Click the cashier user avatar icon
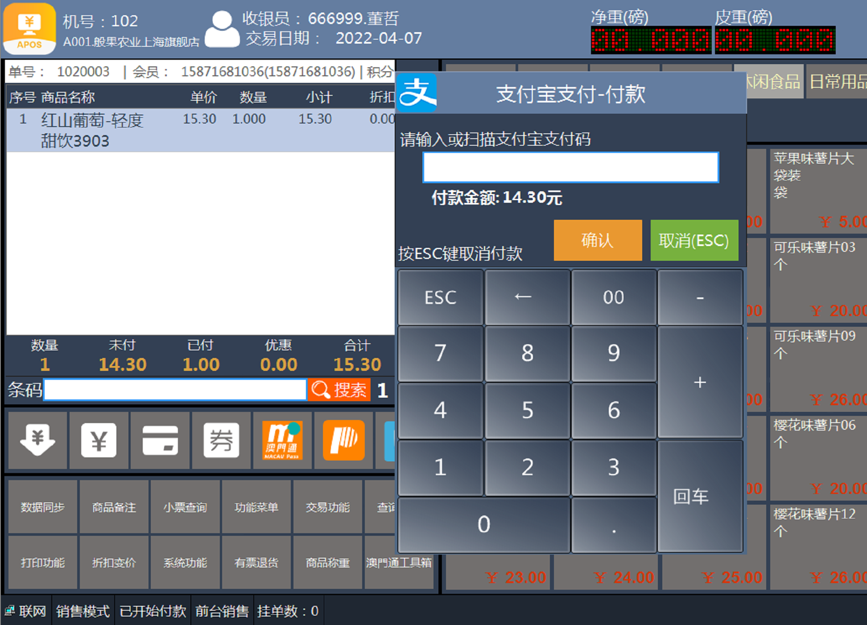867x625 pixels. (x=222, y=29)
